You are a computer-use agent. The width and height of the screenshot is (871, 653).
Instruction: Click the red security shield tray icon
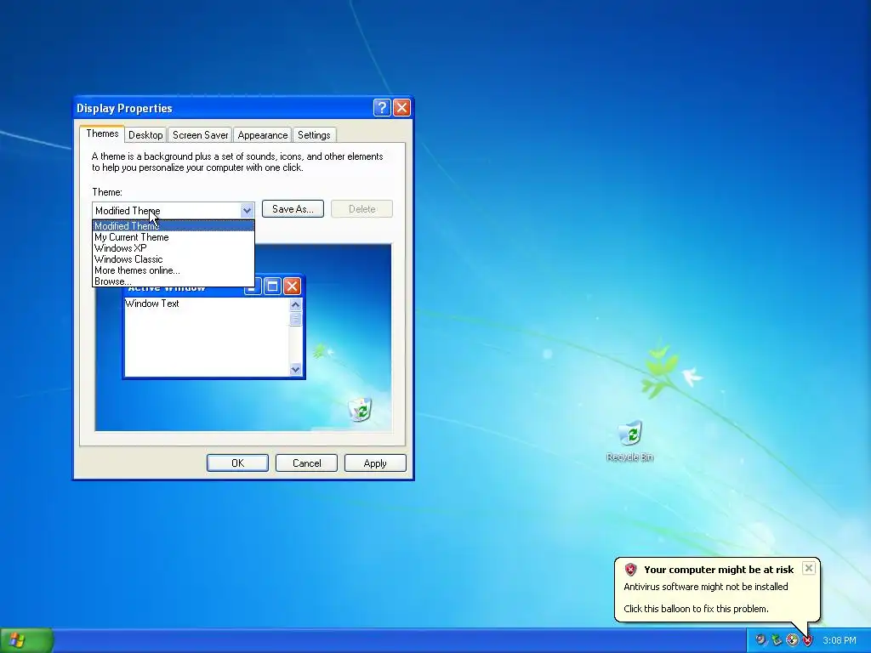click(x=808, y=640)
